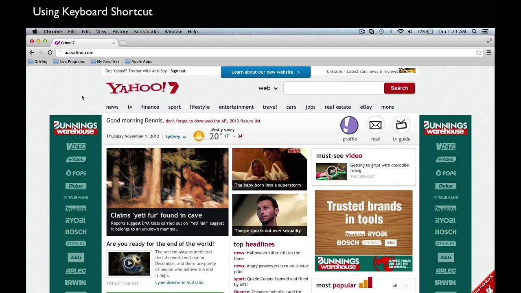Open the profile icon on Yahoo

point(349,125)
